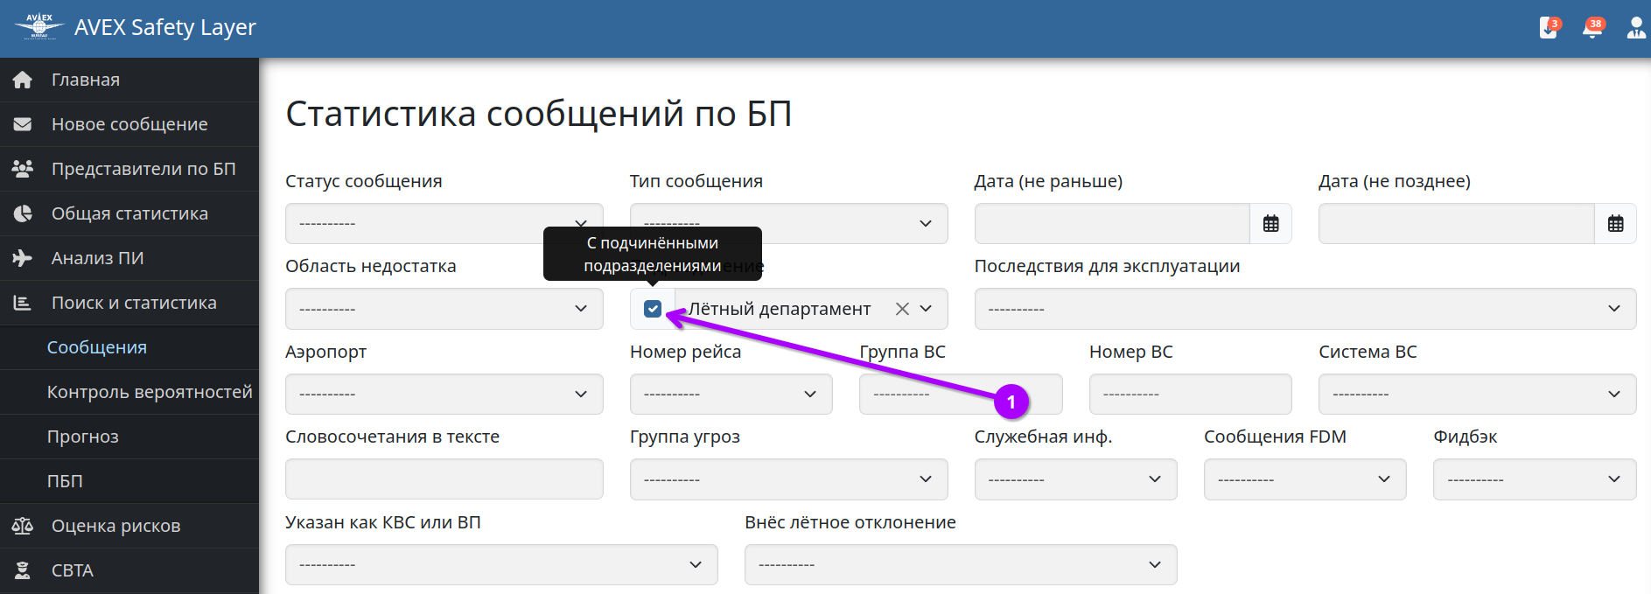Click the envelope icon for Новое сообщение
Image resolution: width=1651 pixels, height=594 pixels.
tap(23, 124)
